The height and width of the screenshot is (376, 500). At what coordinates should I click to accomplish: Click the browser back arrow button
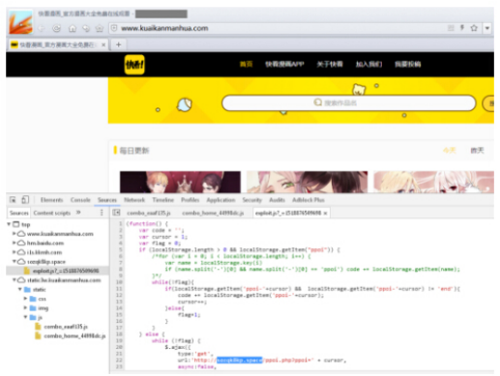click(42, 28)
